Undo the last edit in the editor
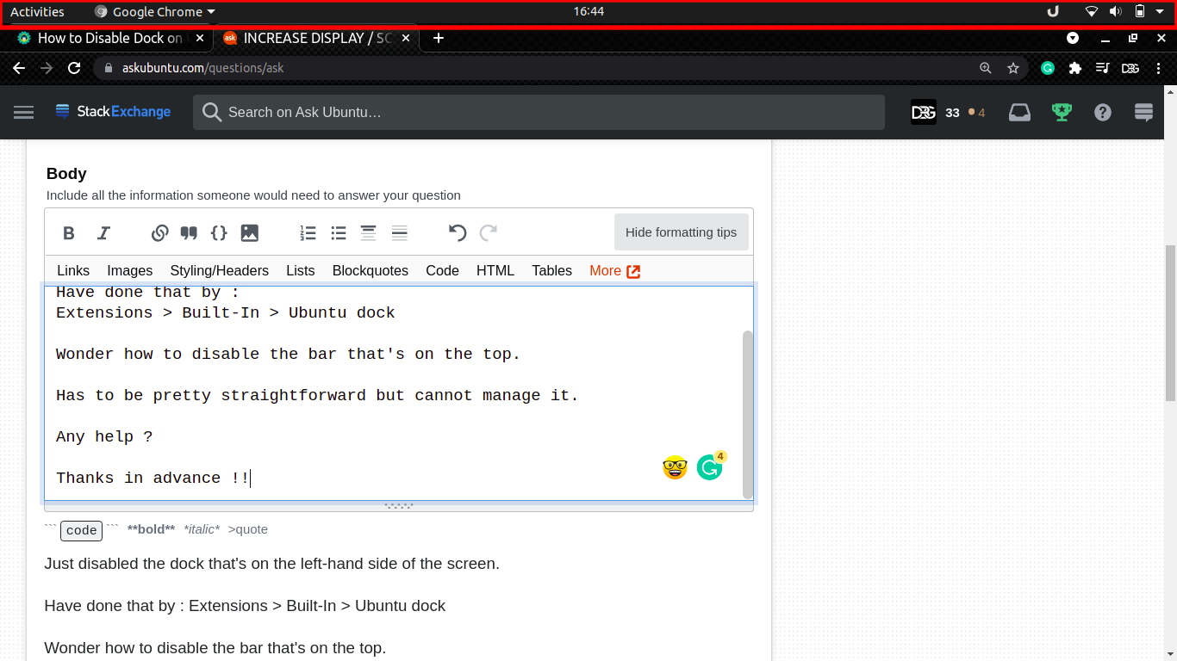1177x661 pixels. [x=458, y=232]
